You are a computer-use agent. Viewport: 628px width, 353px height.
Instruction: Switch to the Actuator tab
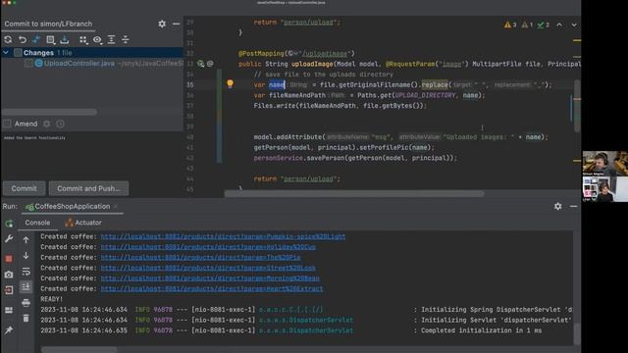click(83, 223)
